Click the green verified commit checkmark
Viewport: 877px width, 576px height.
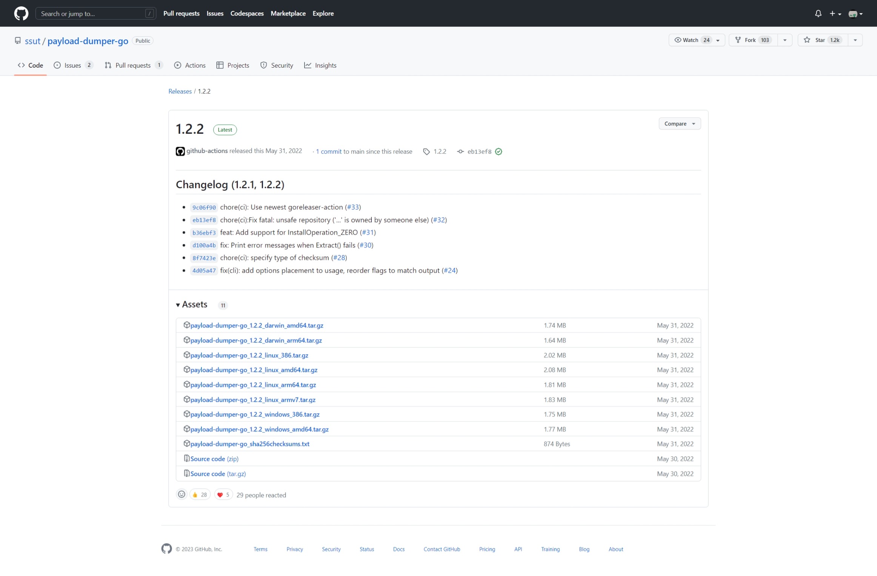pos(499,151)
